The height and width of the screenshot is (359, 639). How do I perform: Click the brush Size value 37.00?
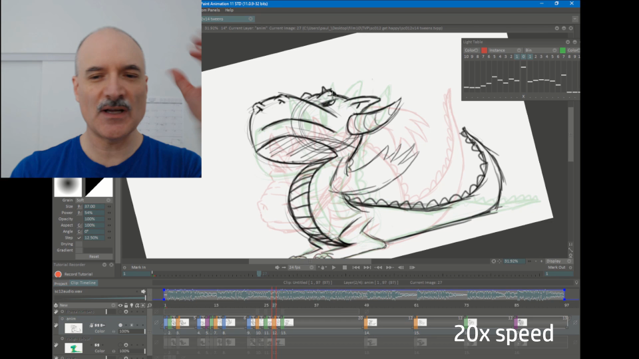pyautogui.click(x=95, y=206)
